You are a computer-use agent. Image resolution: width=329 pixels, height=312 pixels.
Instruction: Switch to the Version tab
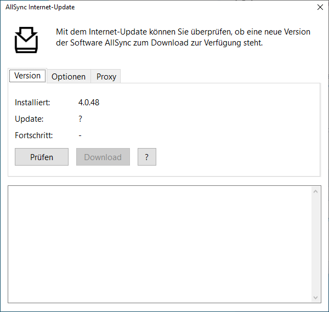[x=27, y=76]
